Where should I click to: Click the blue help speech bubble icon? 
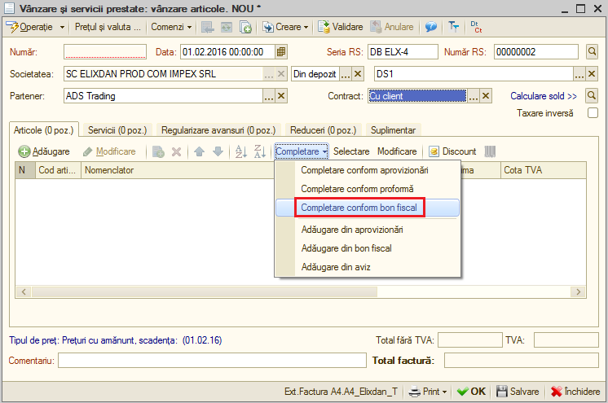[x=430, y=27]
